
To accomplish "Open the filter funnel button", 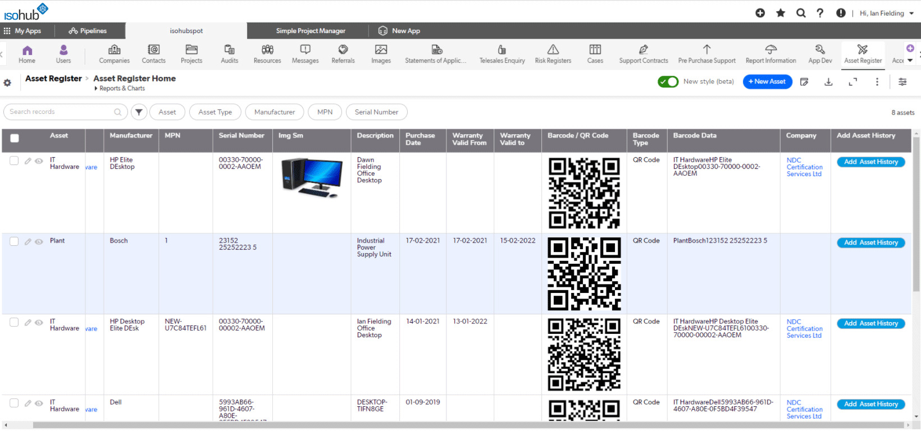I will coord(139,112).
